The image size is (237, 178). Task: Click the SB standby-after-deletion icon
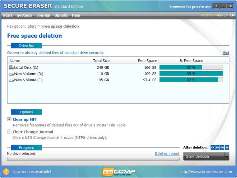pos(227,147)
